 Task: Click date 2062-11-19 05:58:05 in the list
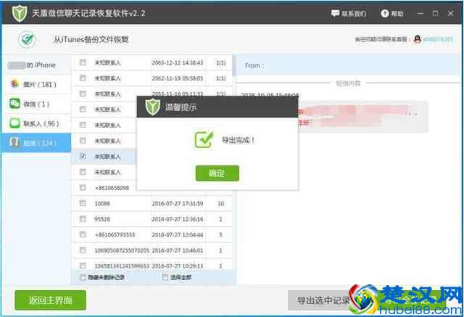[178, 78]
